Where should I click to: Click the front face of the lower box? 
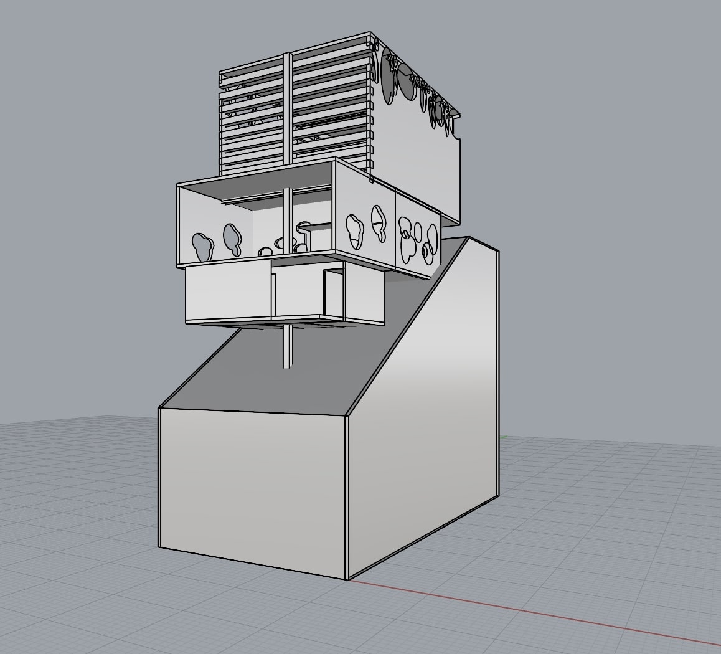[x=224, y=293]
